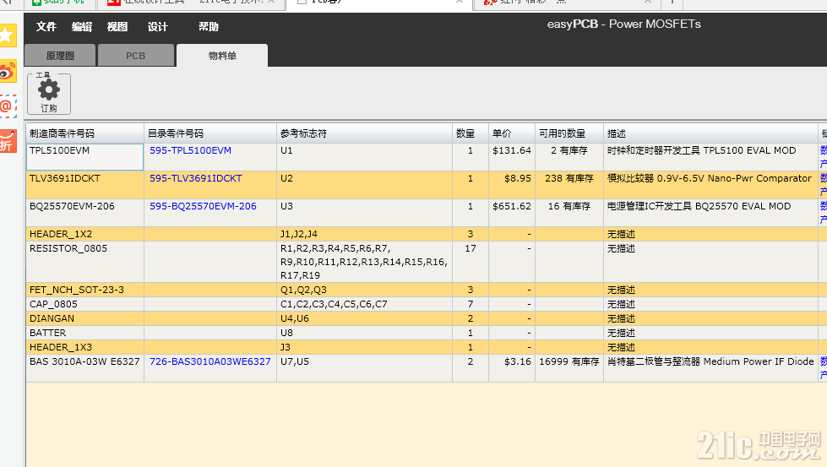Sort by 目录零件号码 column header
The width and height of the screenshot is (827, 467).
point(210,133)
